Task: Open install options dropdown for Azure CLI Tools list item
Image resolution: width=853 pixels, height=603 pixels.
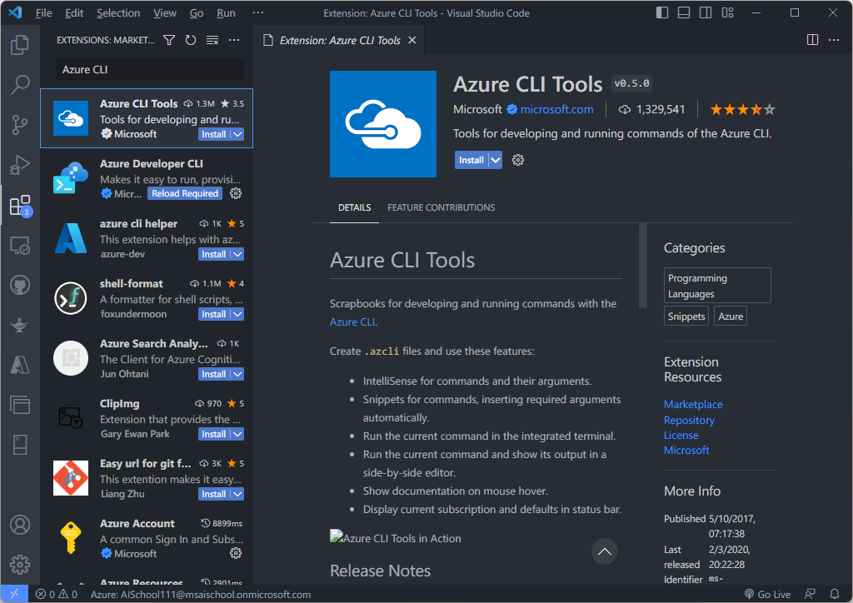Action: (x=237, y=134)
